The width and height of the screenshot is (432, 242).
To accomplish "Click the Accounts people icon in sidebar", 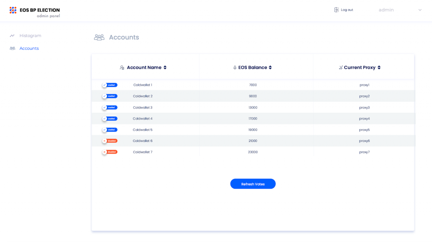I will click(12, 48).
